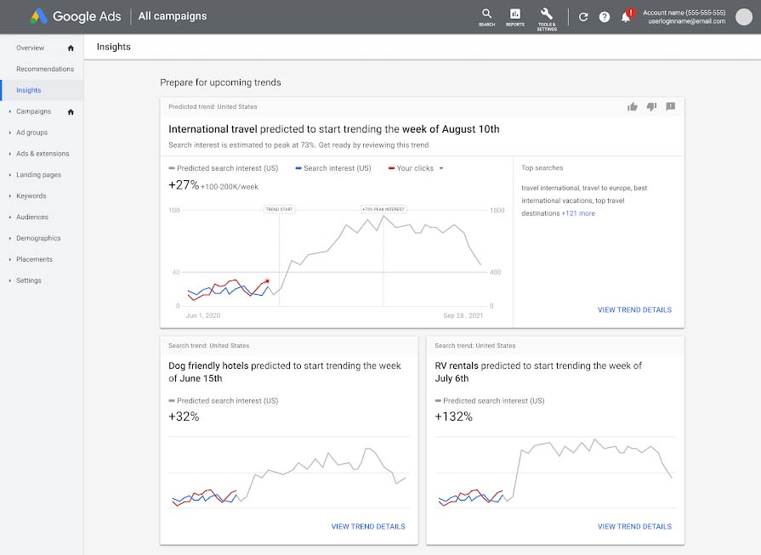Open the Reports icon
The width and height of the screenshot is (761, 555).
[514, 16]
